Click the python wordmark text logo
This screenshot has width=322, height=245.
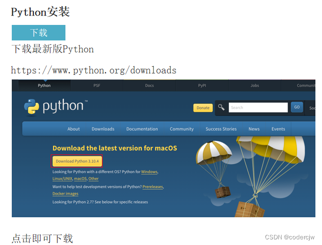(63, 106)
